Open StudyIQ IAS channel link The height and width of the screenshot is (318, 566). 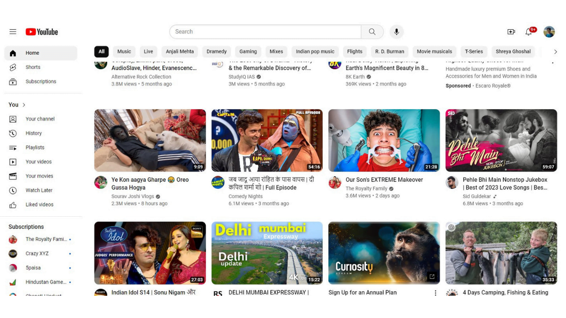coord(241,77)
